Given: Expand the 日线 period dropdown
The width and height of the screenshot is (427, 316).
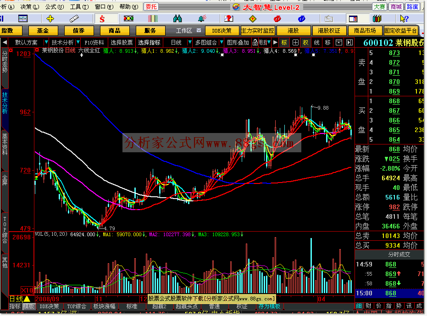Looking at the screenshot, I should coord(190,43).
